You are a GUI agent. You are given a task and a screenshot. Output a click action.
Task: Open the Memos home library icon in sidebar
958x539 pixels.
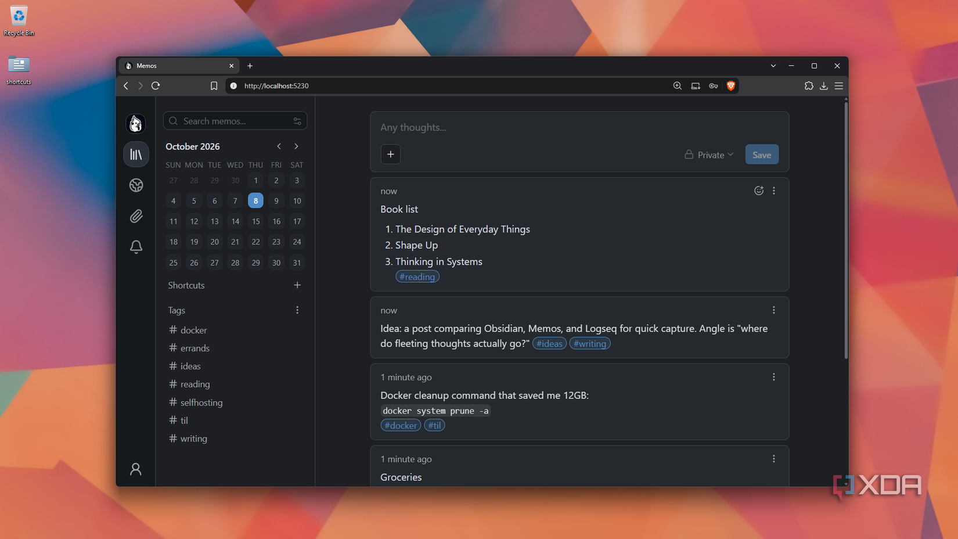pos(136,154)
